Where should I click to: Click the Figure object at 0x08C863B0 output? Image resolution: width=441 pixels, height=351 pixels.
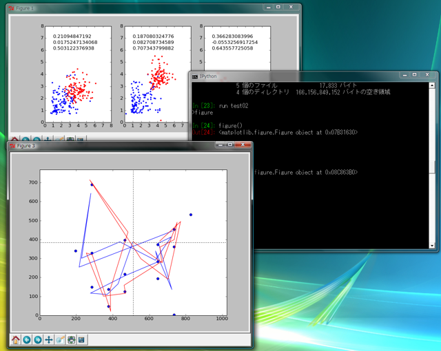pos(305,172)
